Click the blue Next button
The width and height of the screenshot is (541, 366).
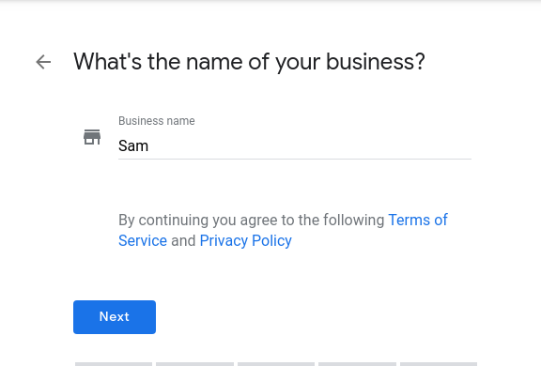tap(115, 317)
